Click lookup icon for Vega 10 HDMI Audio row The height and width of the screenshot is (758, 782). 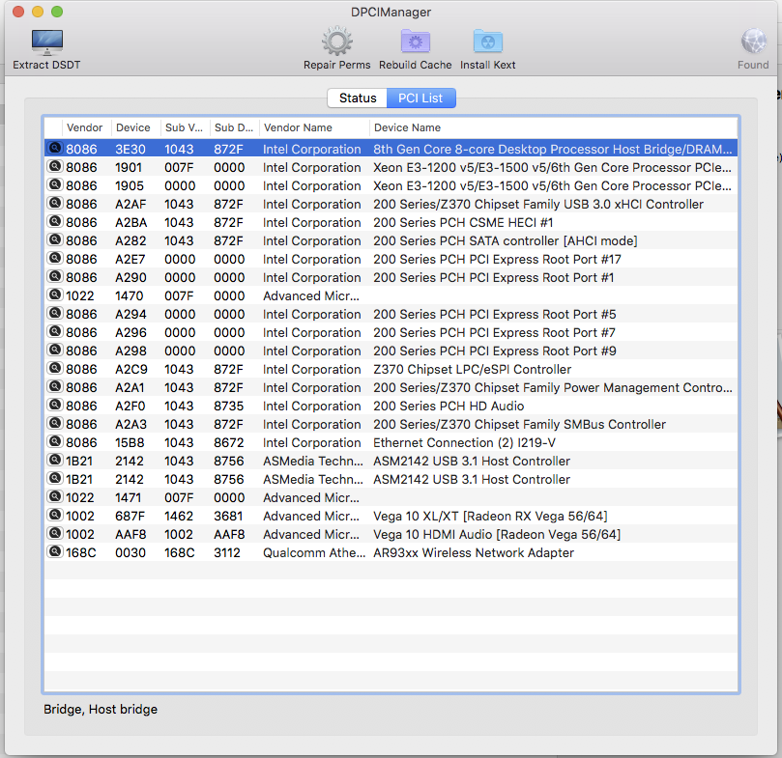pos(54,533)
